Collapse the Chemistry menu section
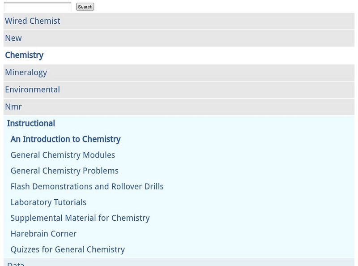Screen dimensions: 358x266 [24, 56]
